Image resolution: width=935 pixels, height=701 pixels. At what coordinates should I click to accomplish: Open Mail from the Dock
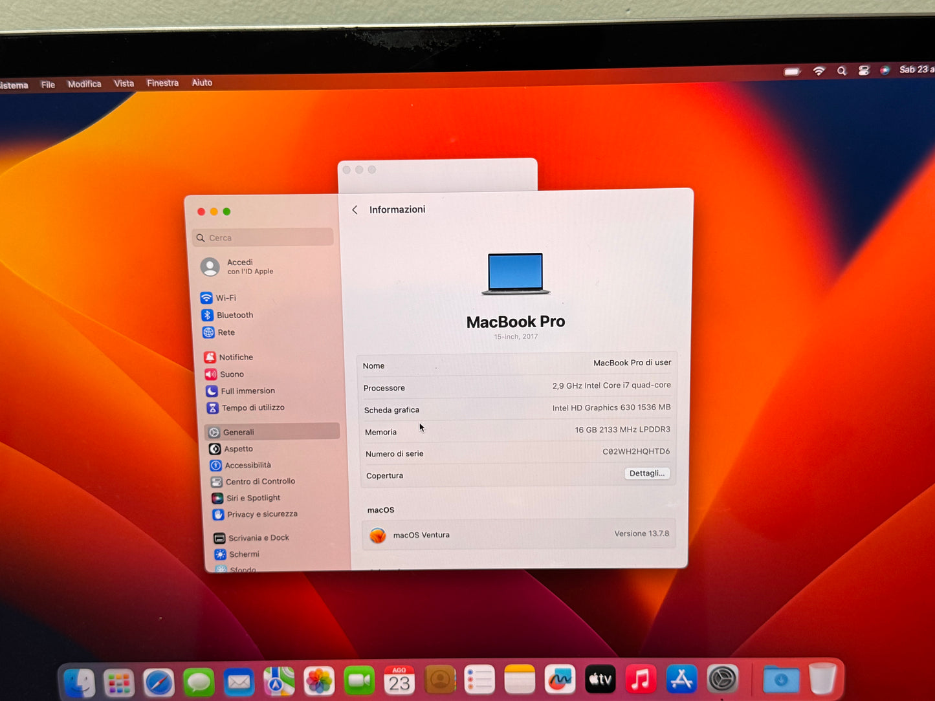[x=239, y=682]
